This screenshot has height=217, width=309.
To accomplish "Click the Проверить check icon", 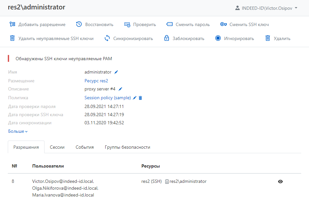I will (x=127, y=24).
